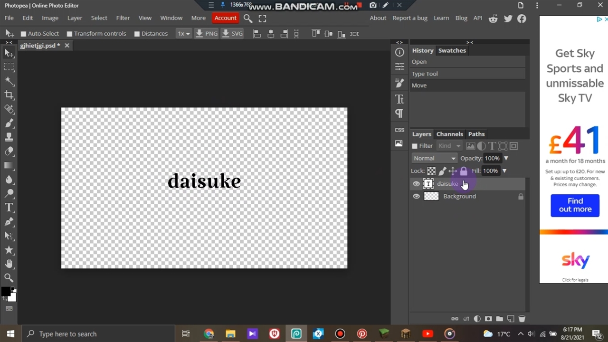Image resolution: width=608 pixels, height=342 pixels.
Task: Export as PNG button
Action: (207, 34)
